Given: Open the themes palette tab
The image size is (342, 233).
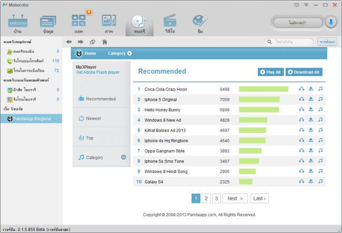Looking at the screenshot, I should tap(200, 24).
